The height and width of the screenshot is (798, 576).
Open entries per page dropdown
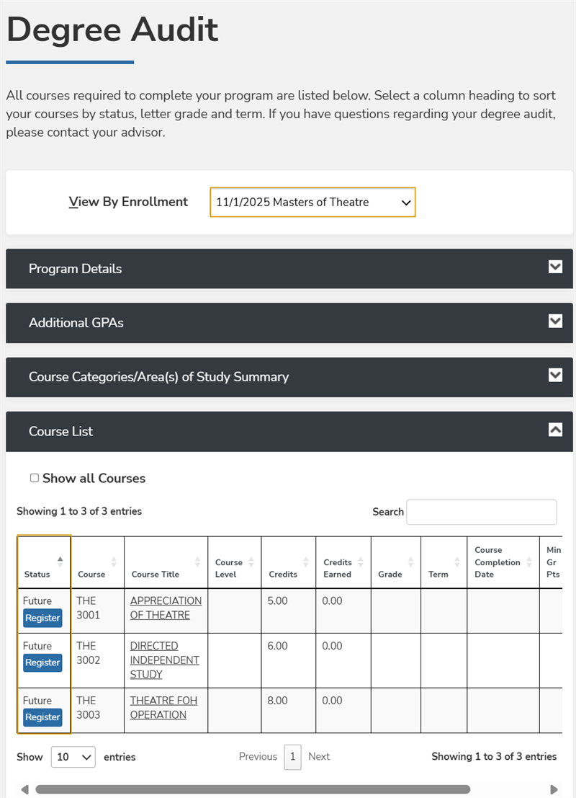(x=73, y=757)
